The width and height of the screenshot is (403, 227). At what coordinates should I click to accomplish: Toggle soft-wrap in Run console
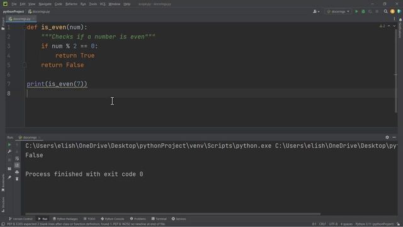(x=17, y=158)
